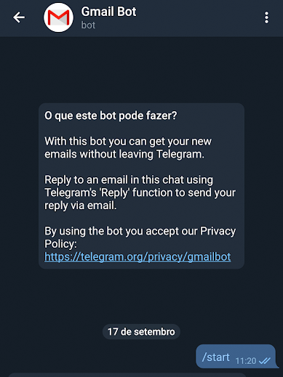Tap empty header space beside the menu
The image size is (283, 377).
[x=199, y=18]
